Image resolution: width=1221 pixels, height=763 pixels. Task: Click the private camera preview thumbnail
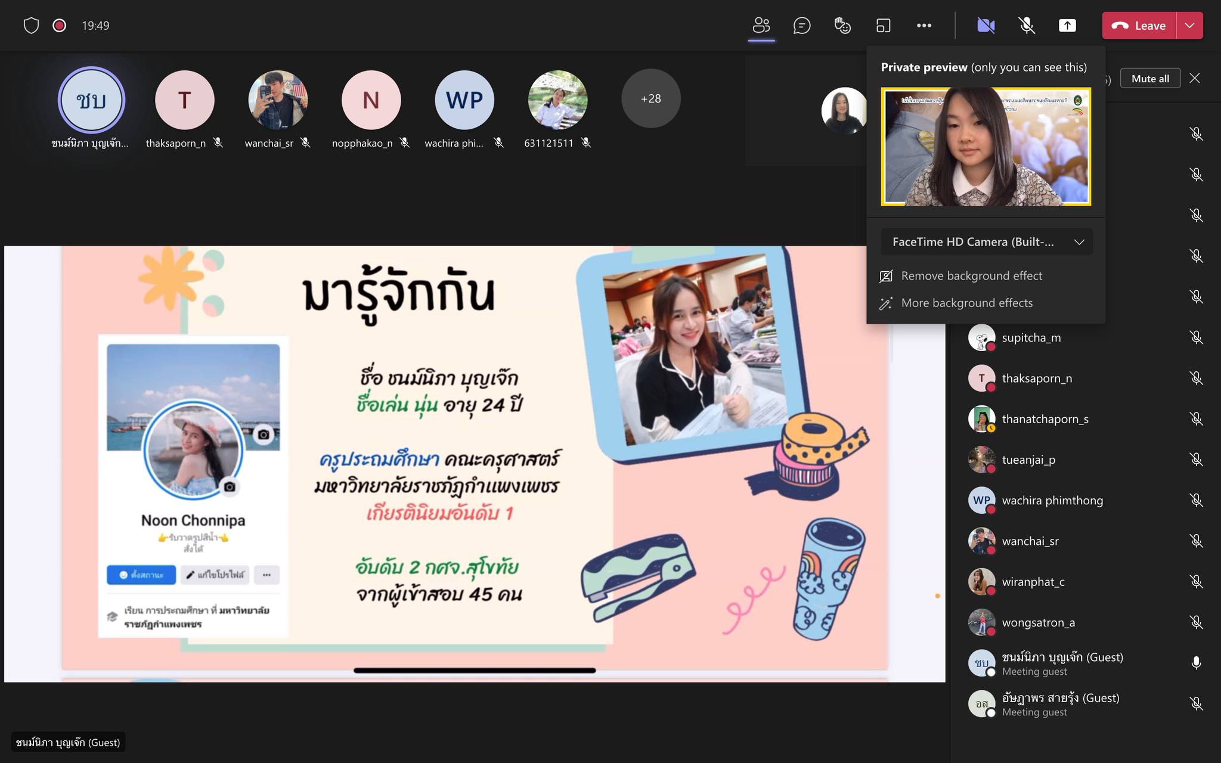click(x=986, y=147)
